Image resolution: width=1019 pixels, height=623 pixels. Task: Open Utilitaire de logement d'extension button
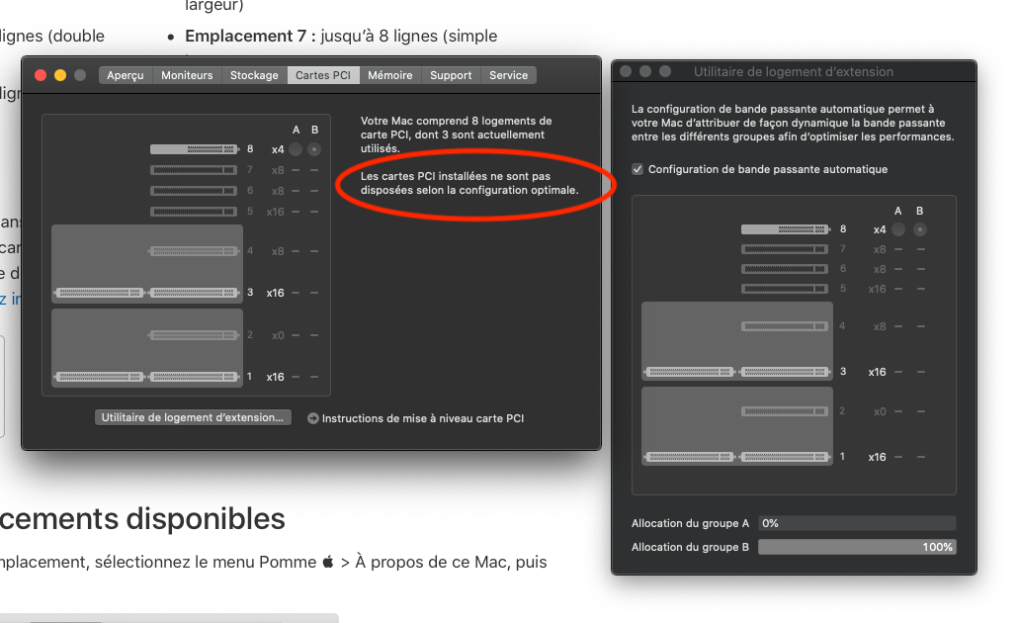coord(193,417)
